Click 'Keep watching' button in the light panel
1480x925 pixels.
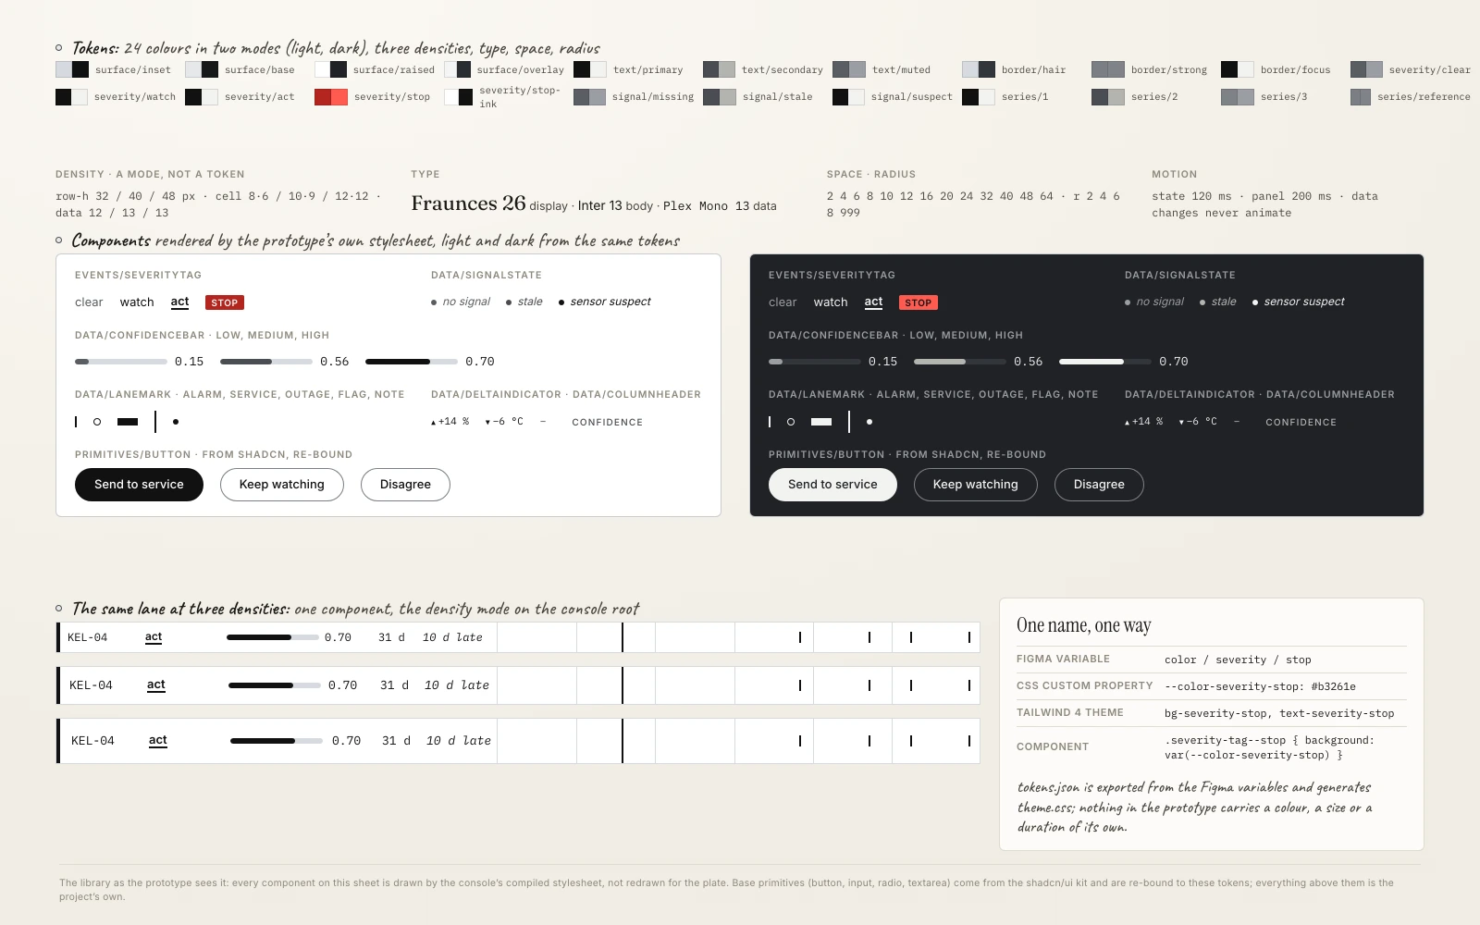click(x=282, y=485)
